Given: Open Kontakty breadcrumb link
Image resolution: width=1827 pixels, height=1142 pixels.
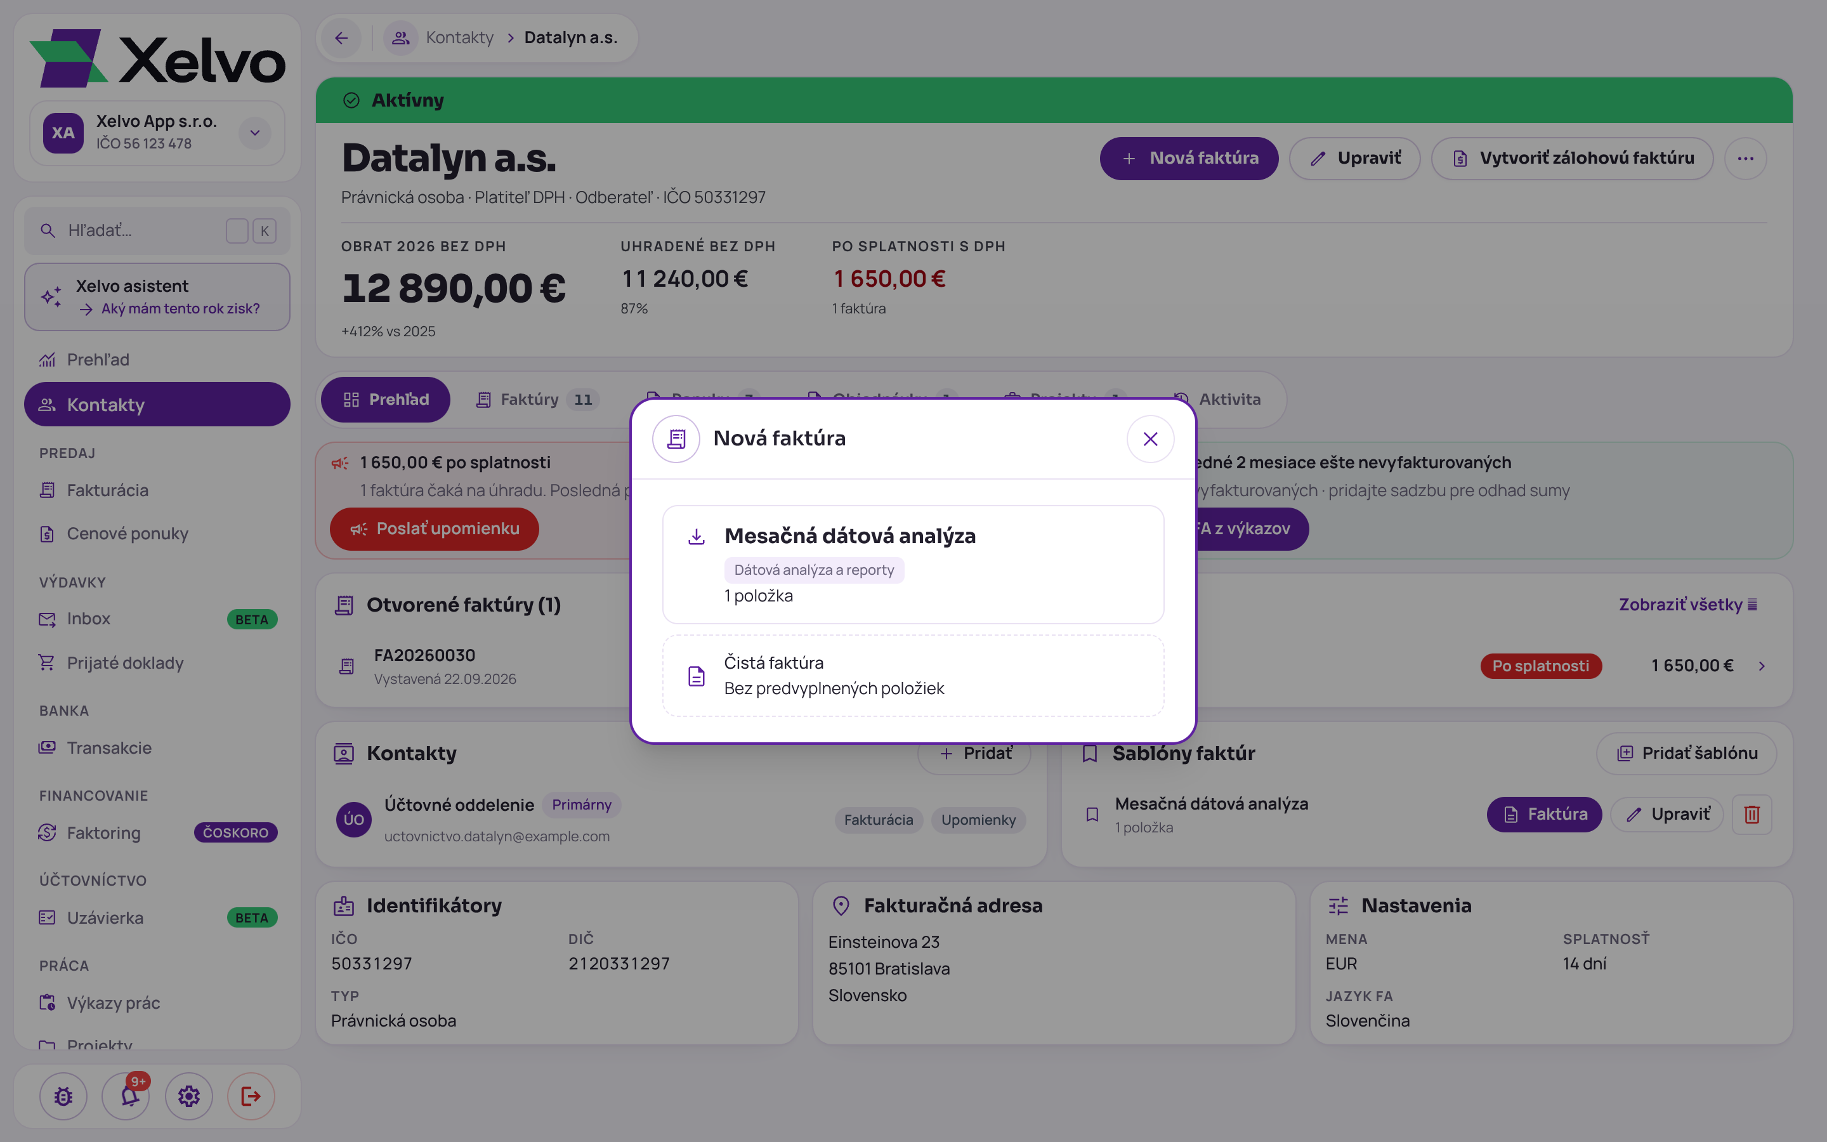Looking at the screenshot, I should 459,38.
